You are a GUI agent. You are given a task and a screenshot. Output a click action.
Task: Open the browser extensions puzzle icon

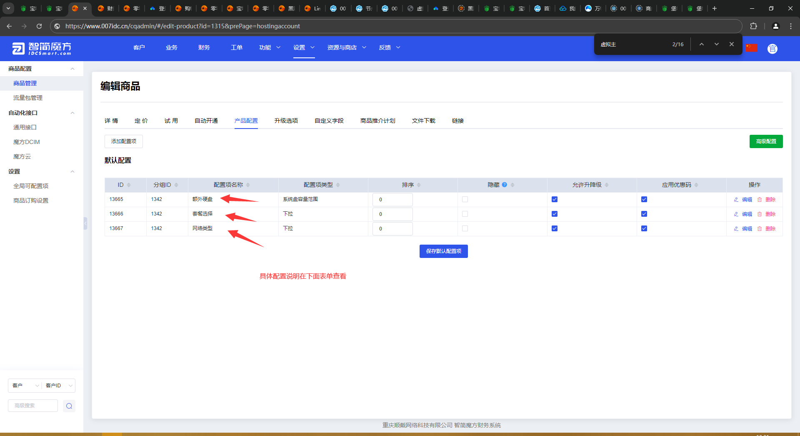[753, 26]
